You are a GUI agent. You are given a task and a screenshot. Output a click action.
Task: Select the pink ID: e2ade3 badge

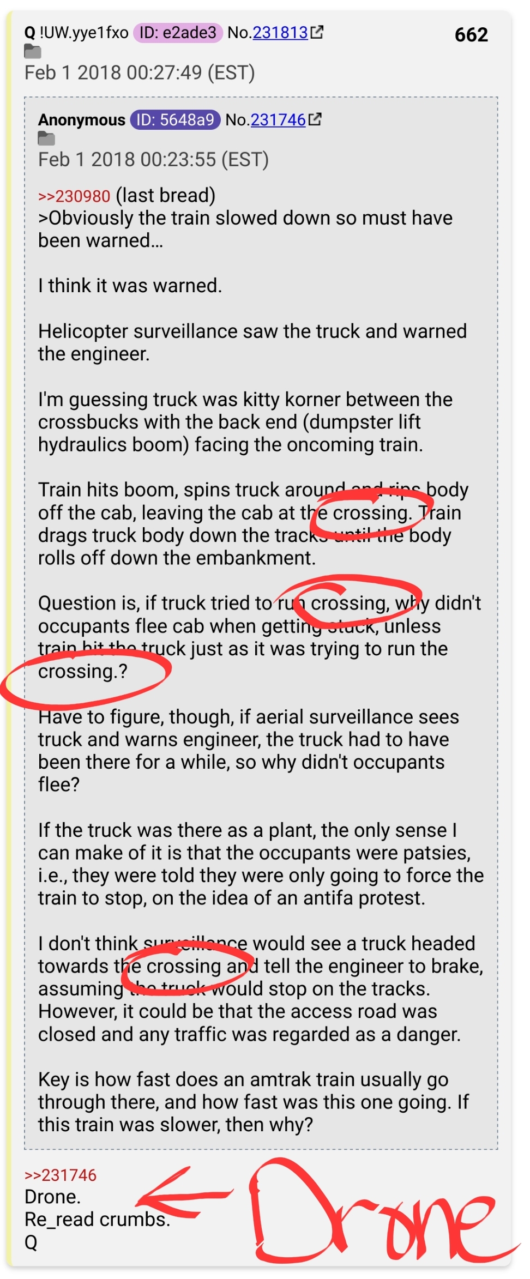178,33
